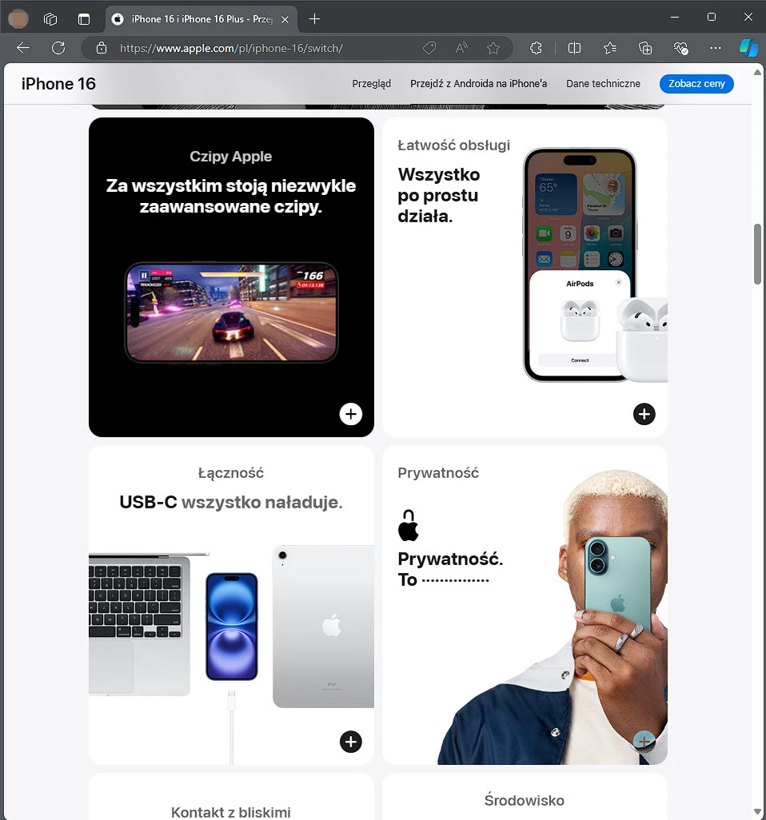Click the "Łączność" heading
This screenshot has width=766, height=820.
pos(231,473)
